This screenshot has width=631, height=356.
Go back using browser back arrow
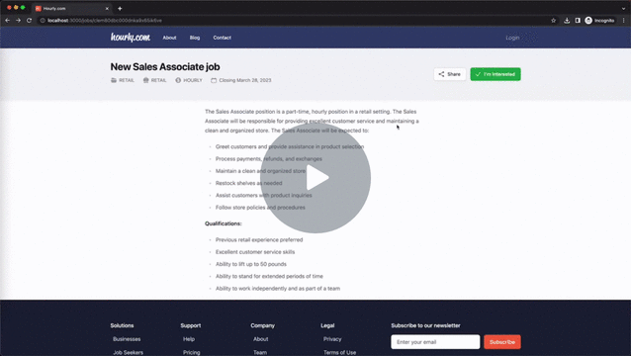[8, 20]
